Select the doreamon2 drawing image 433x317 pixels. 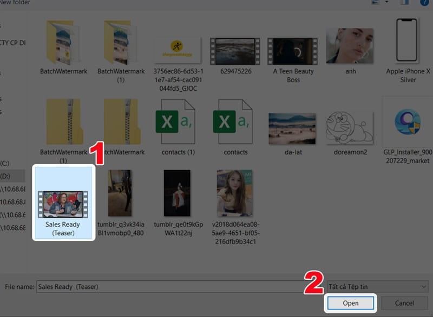[x=350, y=133]
